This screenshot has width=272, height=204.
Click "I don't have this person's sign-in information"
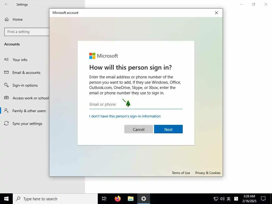point(125,116)
